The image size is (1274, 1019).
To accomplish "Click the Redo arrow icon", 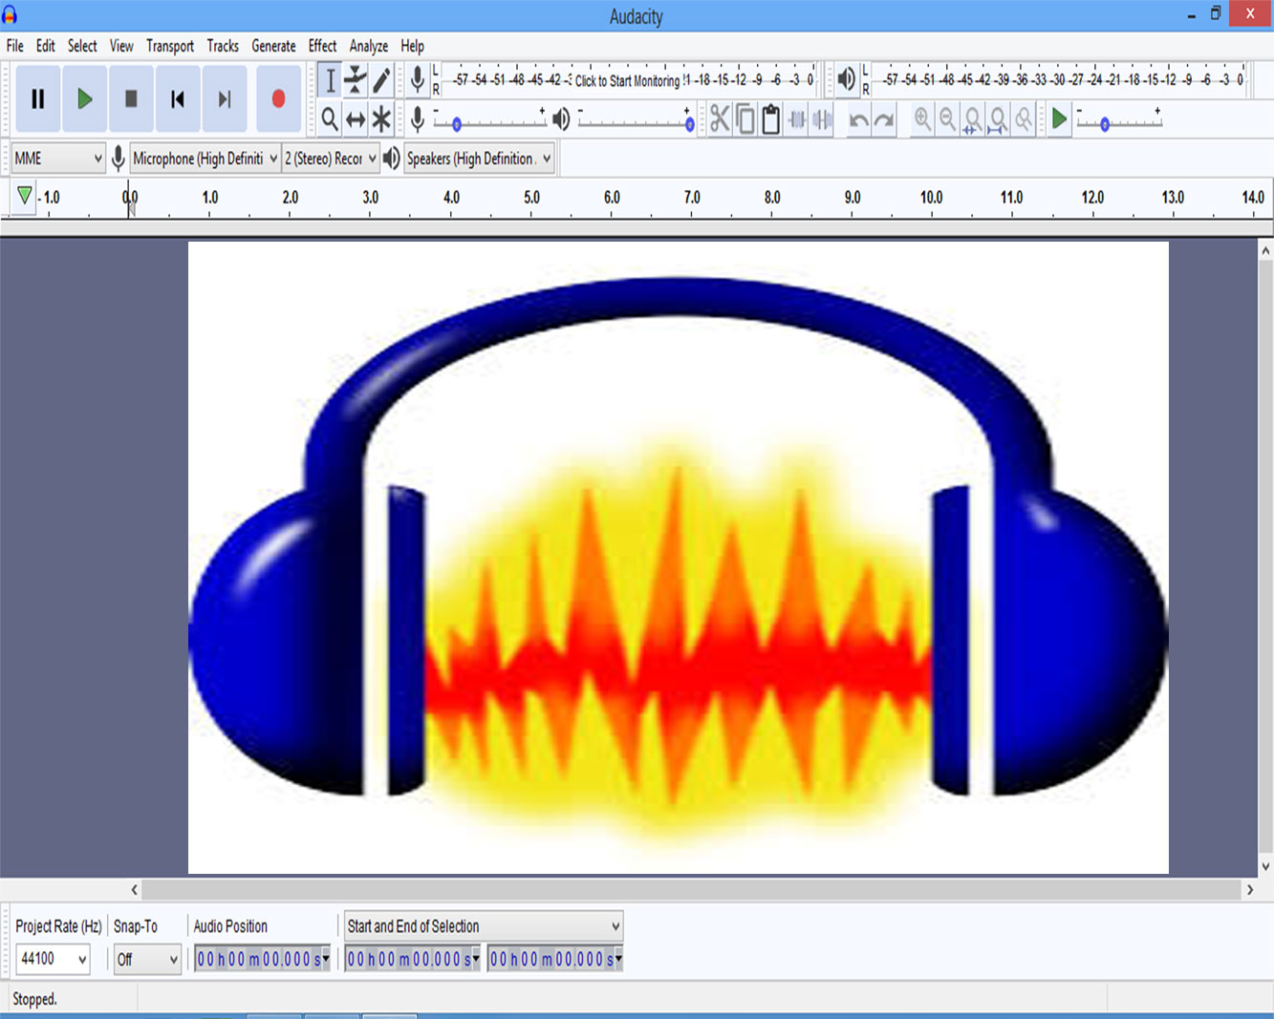I will [x=885, y=118].
